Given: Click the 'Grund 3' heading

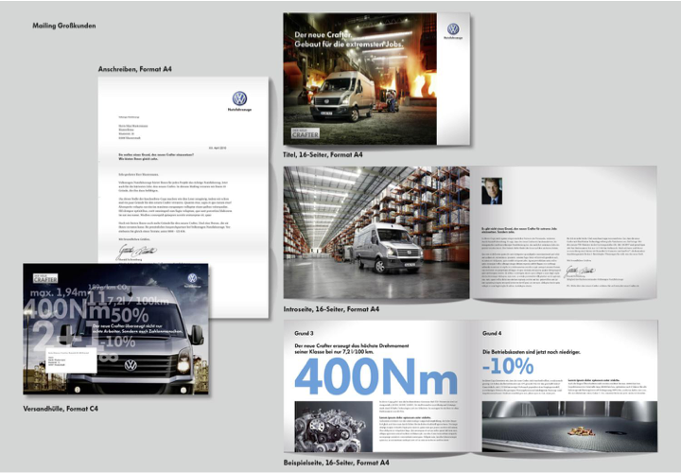Looking at the screenshot, I should pyautogui.click(x=304, y=333).
